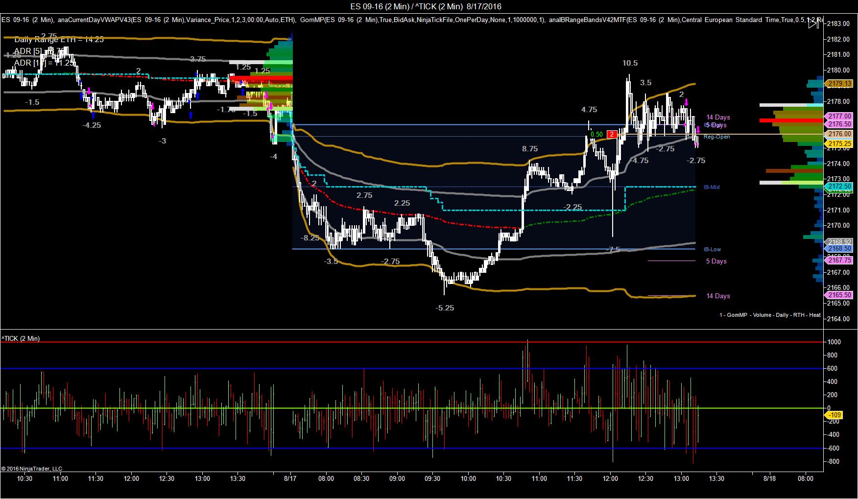Click the -4.25 swing label

tap(92, 125)
